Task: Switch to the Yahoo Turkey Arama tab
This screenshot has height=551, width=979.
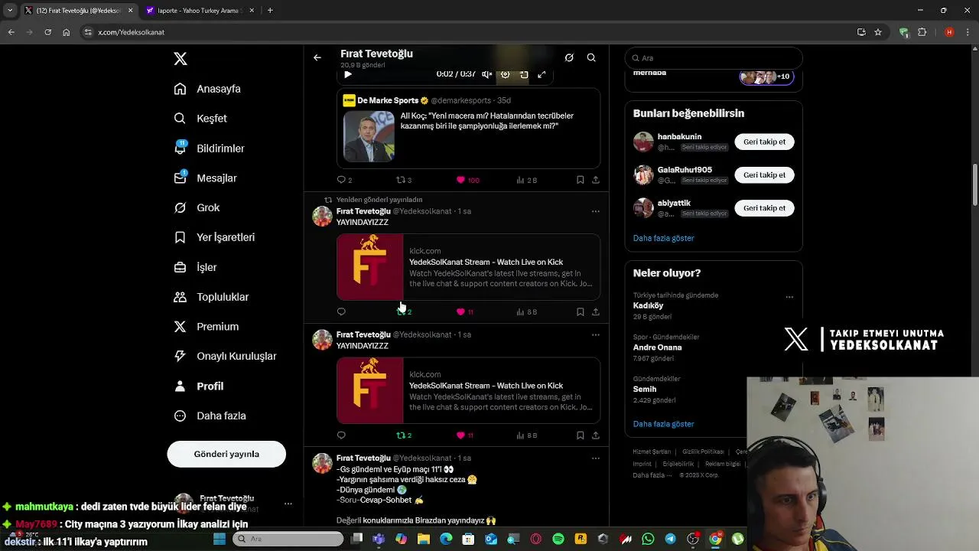Action: click(x=198, y=11)
